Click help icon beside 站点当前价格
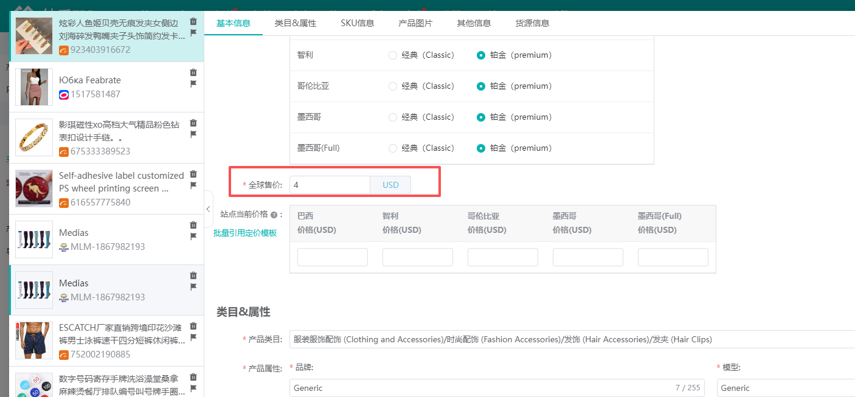The width and height of the screenshot is (855, 397). pyautogui.click(x=274, y=215)
